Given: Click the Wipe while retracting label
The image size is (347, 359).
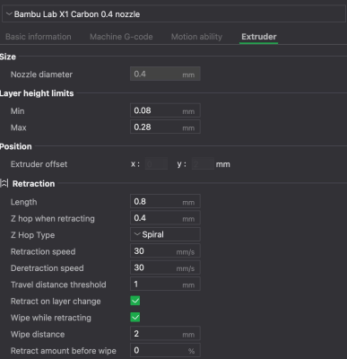Looking at the screenshot, I should tap(51, 318).
